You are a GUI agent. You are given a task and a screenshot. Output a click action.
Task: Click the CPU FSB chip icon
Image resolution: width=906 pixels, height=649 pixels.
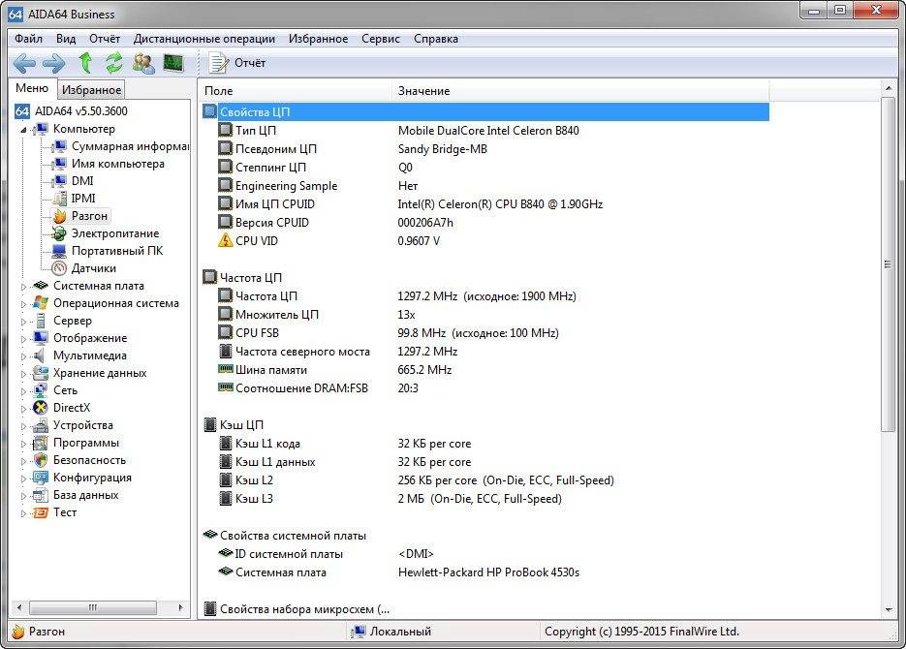(225, 332)
